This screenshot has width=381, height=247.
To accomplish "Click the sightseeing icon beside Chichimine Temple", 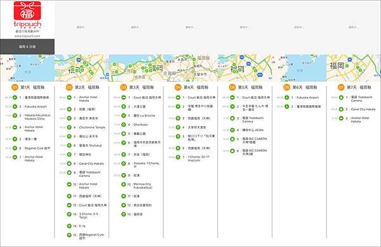I will (x=69, y=127).
